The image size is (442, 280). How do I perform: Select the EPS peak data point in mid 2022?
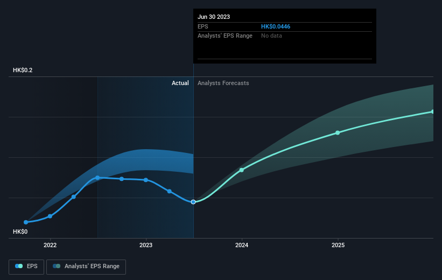(97, 178)
